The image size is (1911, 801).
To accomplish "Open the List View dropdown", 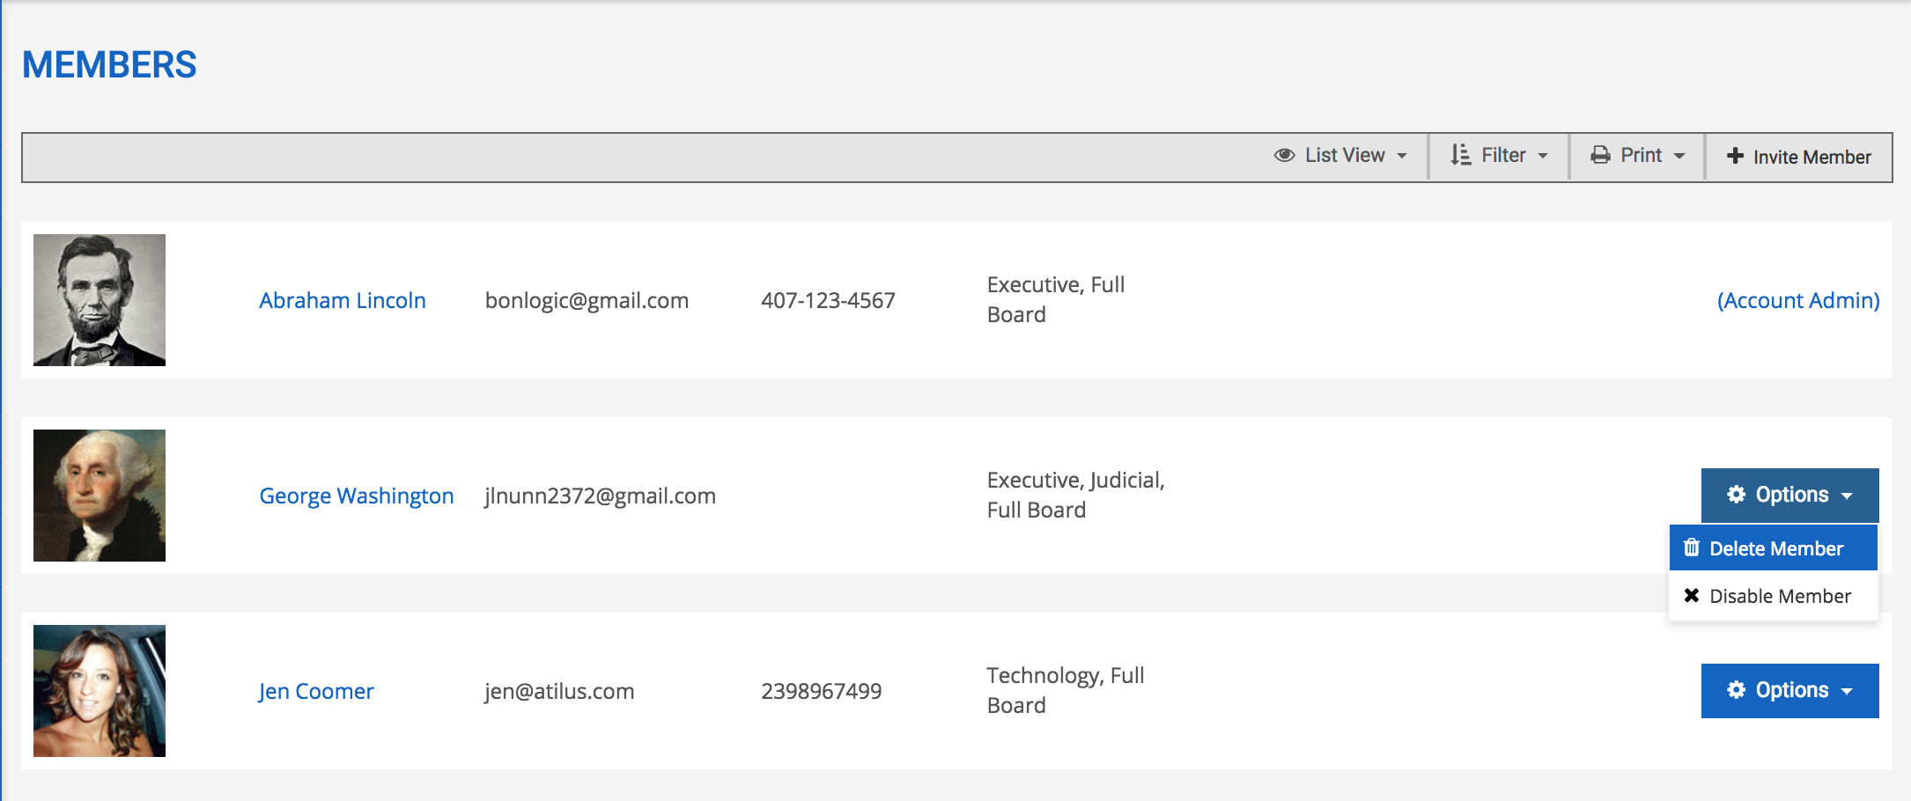I will coord(1340,157).
